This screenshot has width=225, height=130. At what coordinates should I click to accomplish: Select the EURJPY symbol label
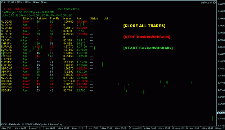point(6,62)
